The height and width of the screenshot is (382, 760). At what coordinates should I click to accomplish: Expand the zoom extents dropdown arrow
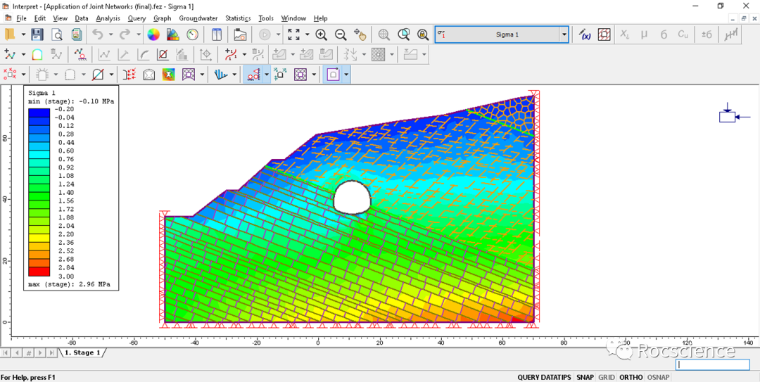(307, 34)
